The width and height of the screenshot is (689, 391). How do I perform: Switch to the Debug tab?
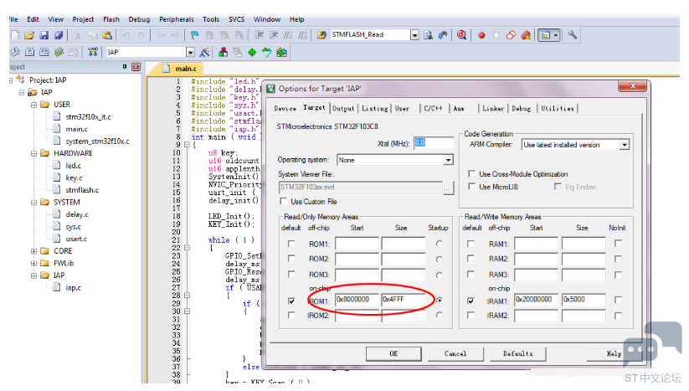tap(521, 109)
